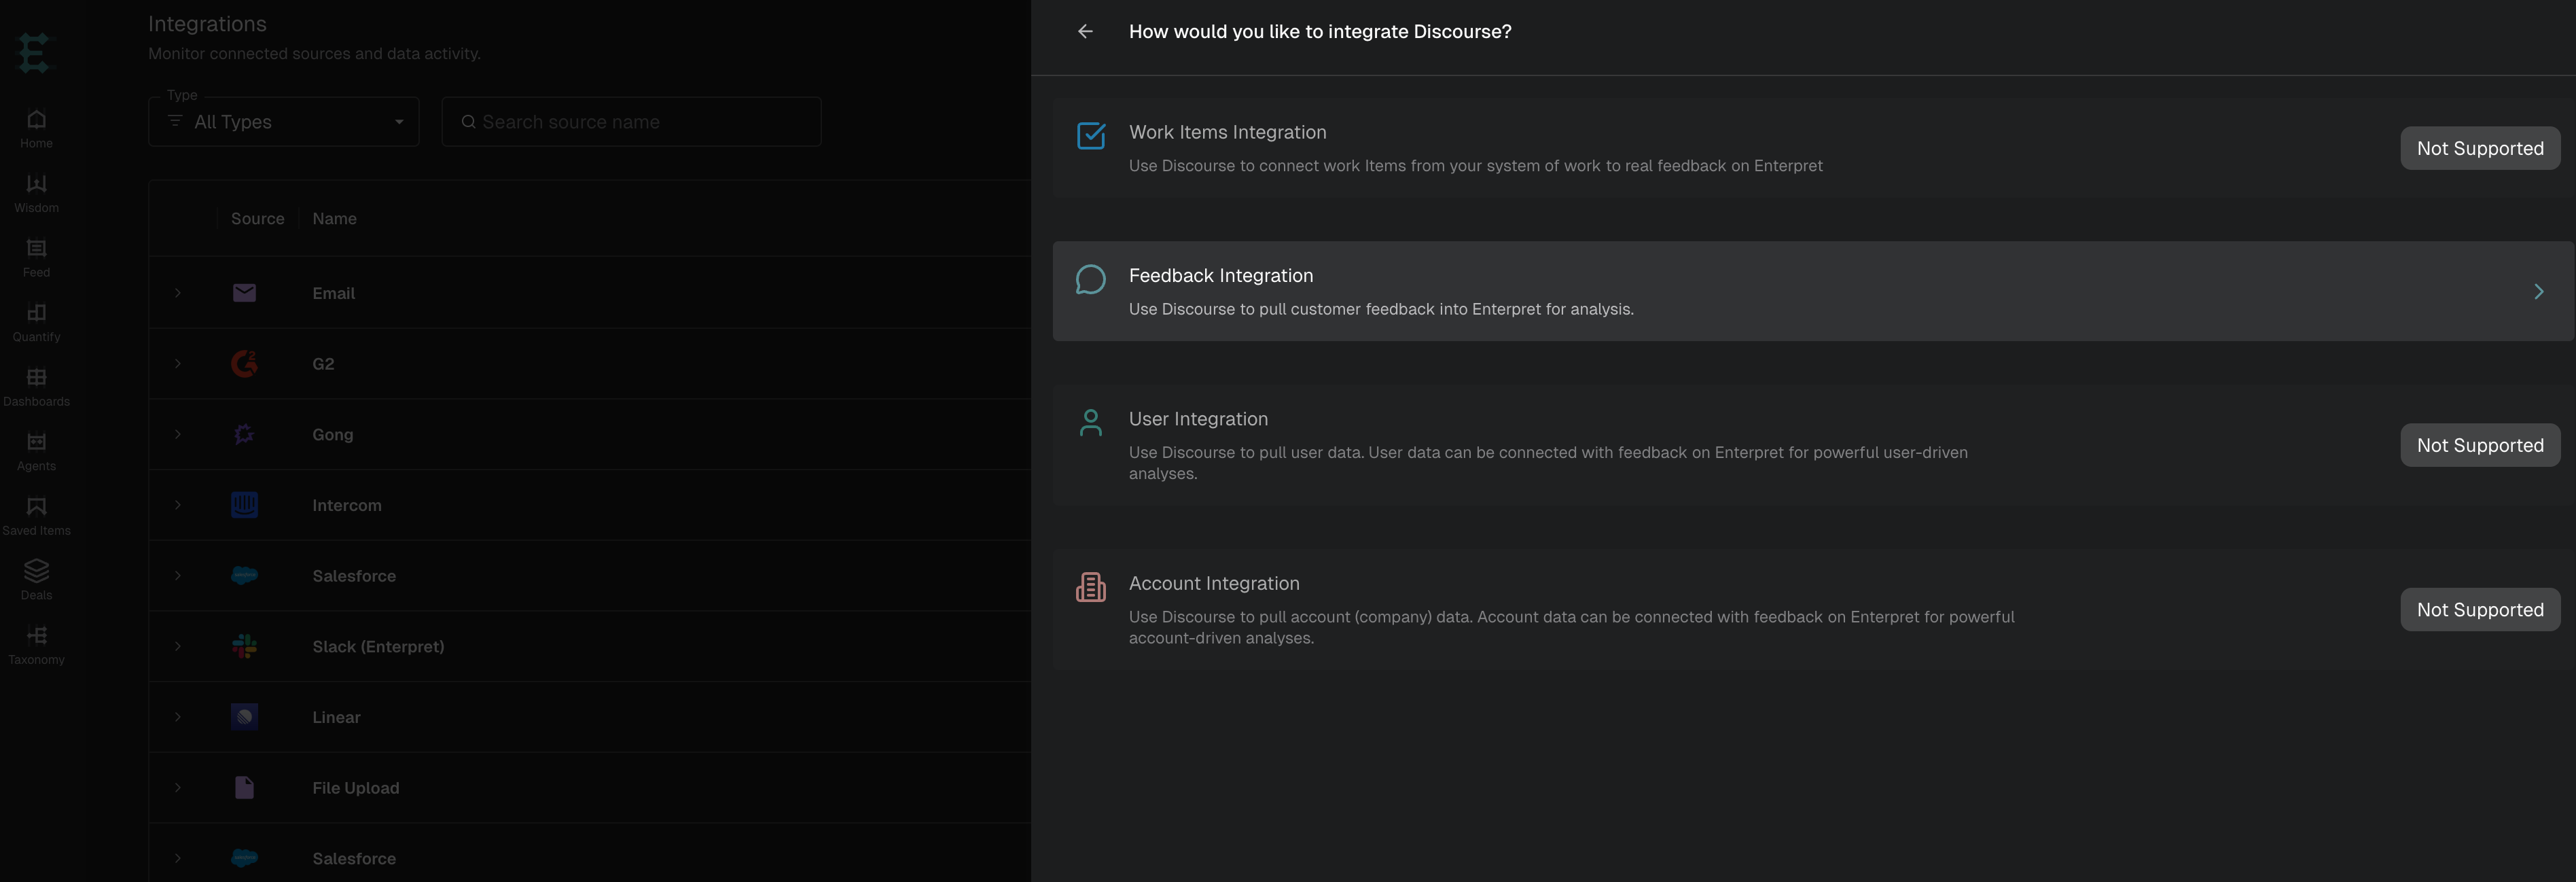Click the back arrow in Discourse panel
Screen dimensions: 2576x882
(1085, 32)
